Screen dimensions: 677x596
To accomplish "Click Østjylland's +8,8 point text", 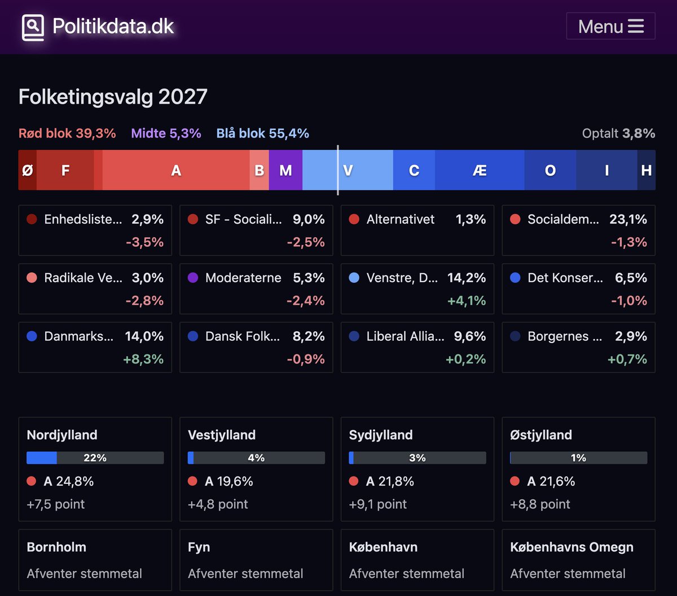I will click(540, 505).
